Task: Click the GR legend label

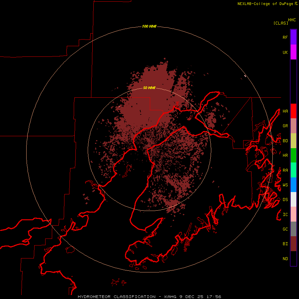Action: pyautogui.click(x=285, y=126)
